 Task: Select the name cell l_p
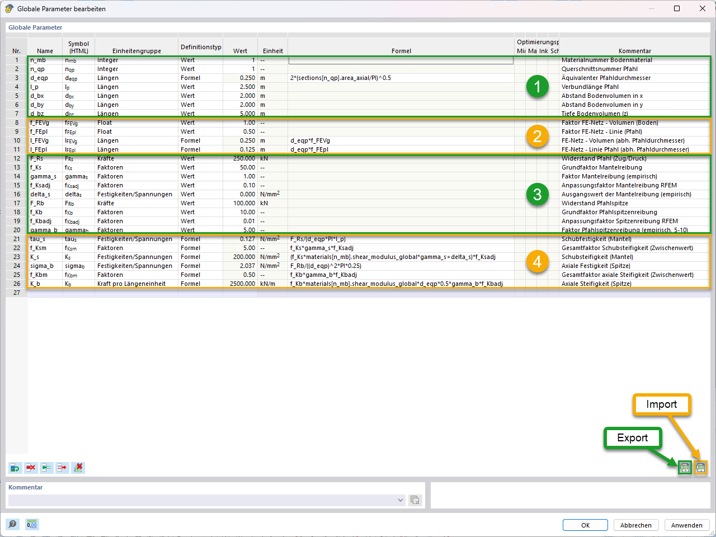(x=45, y=87)
